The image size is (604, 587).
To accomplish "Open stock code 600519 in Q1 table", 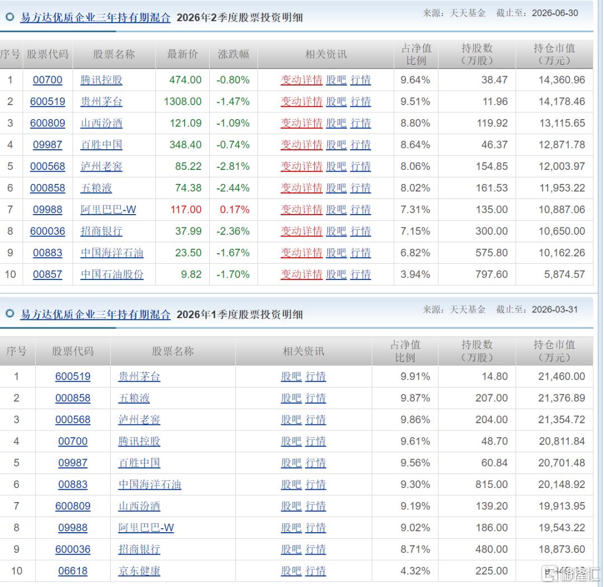I will pyautogui.click(x=73, y=376).
